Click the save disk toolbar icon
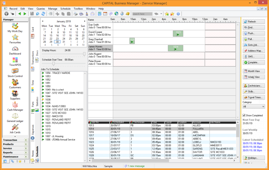Image resolution: width=269 pixels, height=170 pixels. tap(32, 14)
